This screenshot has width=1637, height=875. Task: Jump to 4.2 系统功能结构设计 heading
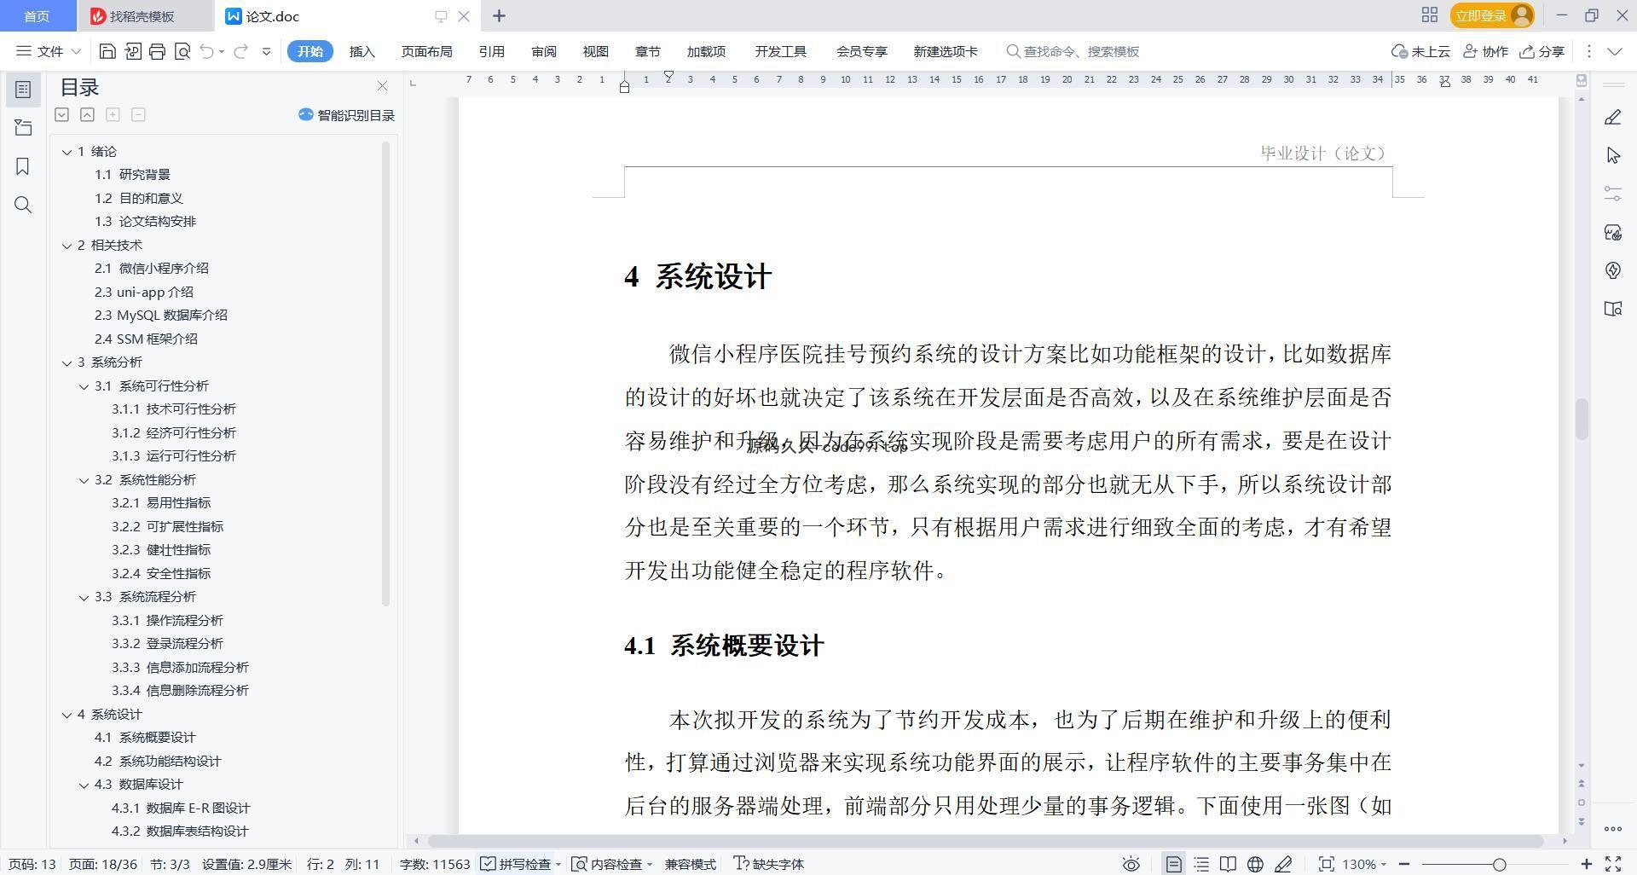pyautogui.click(x=158, y=761)
